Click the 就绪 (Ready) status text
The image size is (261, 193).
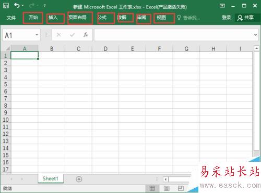click(x=7, y=188)
